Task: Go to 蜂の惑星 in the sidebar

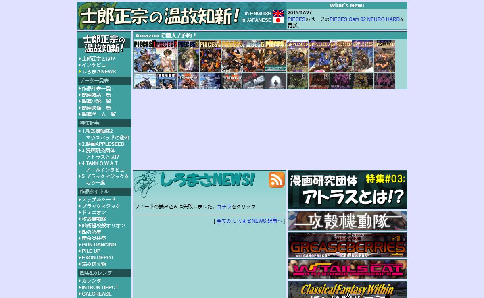Action: (x=91, y=232)
